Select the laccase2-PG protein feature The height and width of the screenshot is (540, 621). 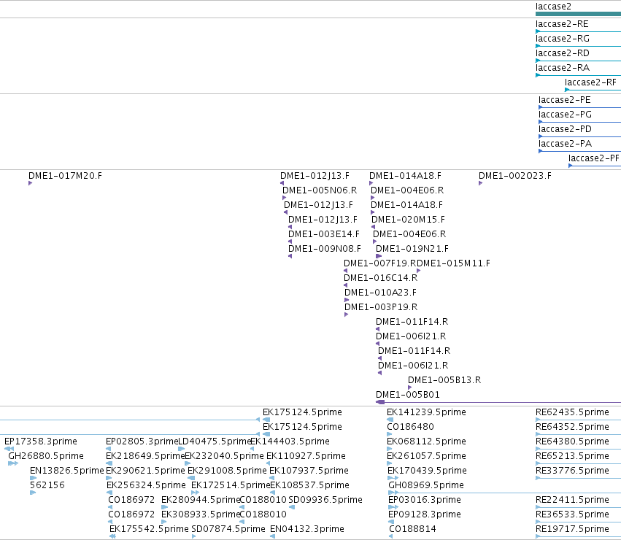click(565, 115)
